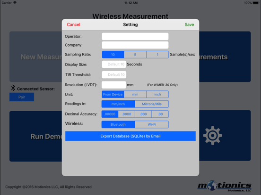
Task: Click the Unit label
Action: [69, 94]
